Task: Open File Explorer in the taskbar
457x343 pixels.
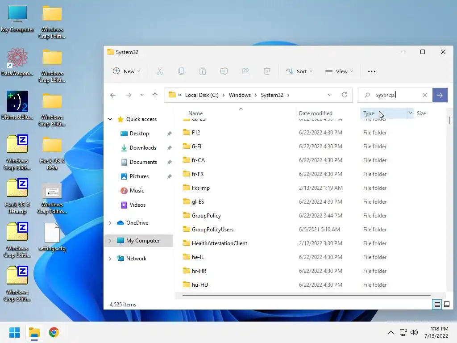Action: click(34, 332)
